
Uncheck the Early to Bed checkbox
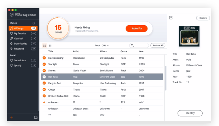(x=44, y=83)
